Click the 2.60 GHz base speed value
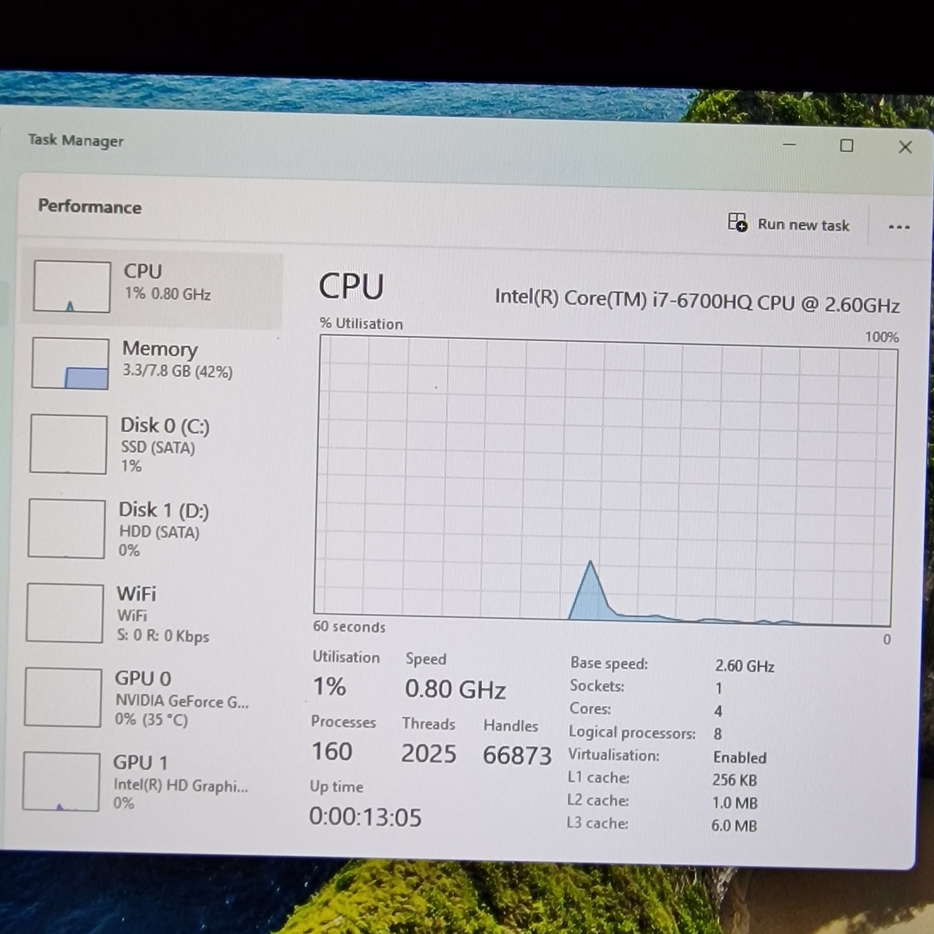 click(745, 666)
